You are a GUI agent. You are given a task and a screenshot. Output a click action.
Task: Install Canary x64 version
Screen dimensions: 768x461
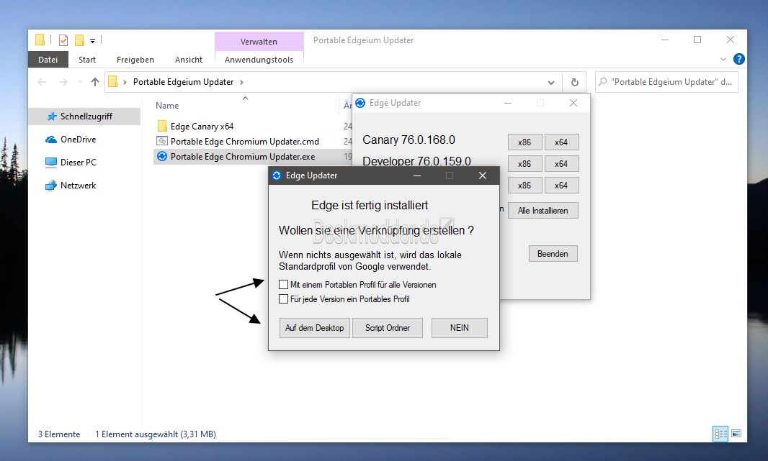tap(561, 142)
